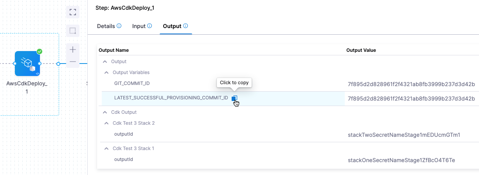The image size is (479, 175).
Task: Collapse the top-level Output section
Action: pyautogui.click(x=104, y=62)
